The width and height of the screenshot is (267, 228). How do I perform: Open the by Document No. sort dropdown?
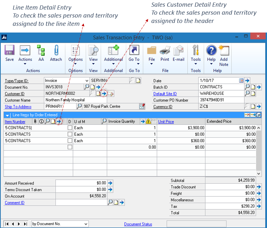86,224
